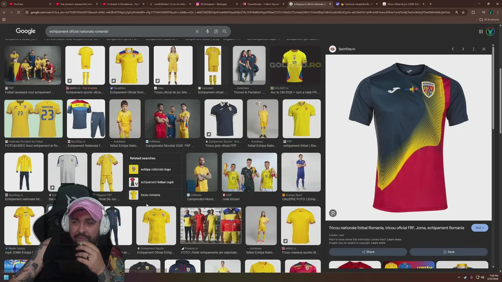Select related search echipament fotbal copii
Viewport: 502px width, 282px height.
tap(155, 182)
